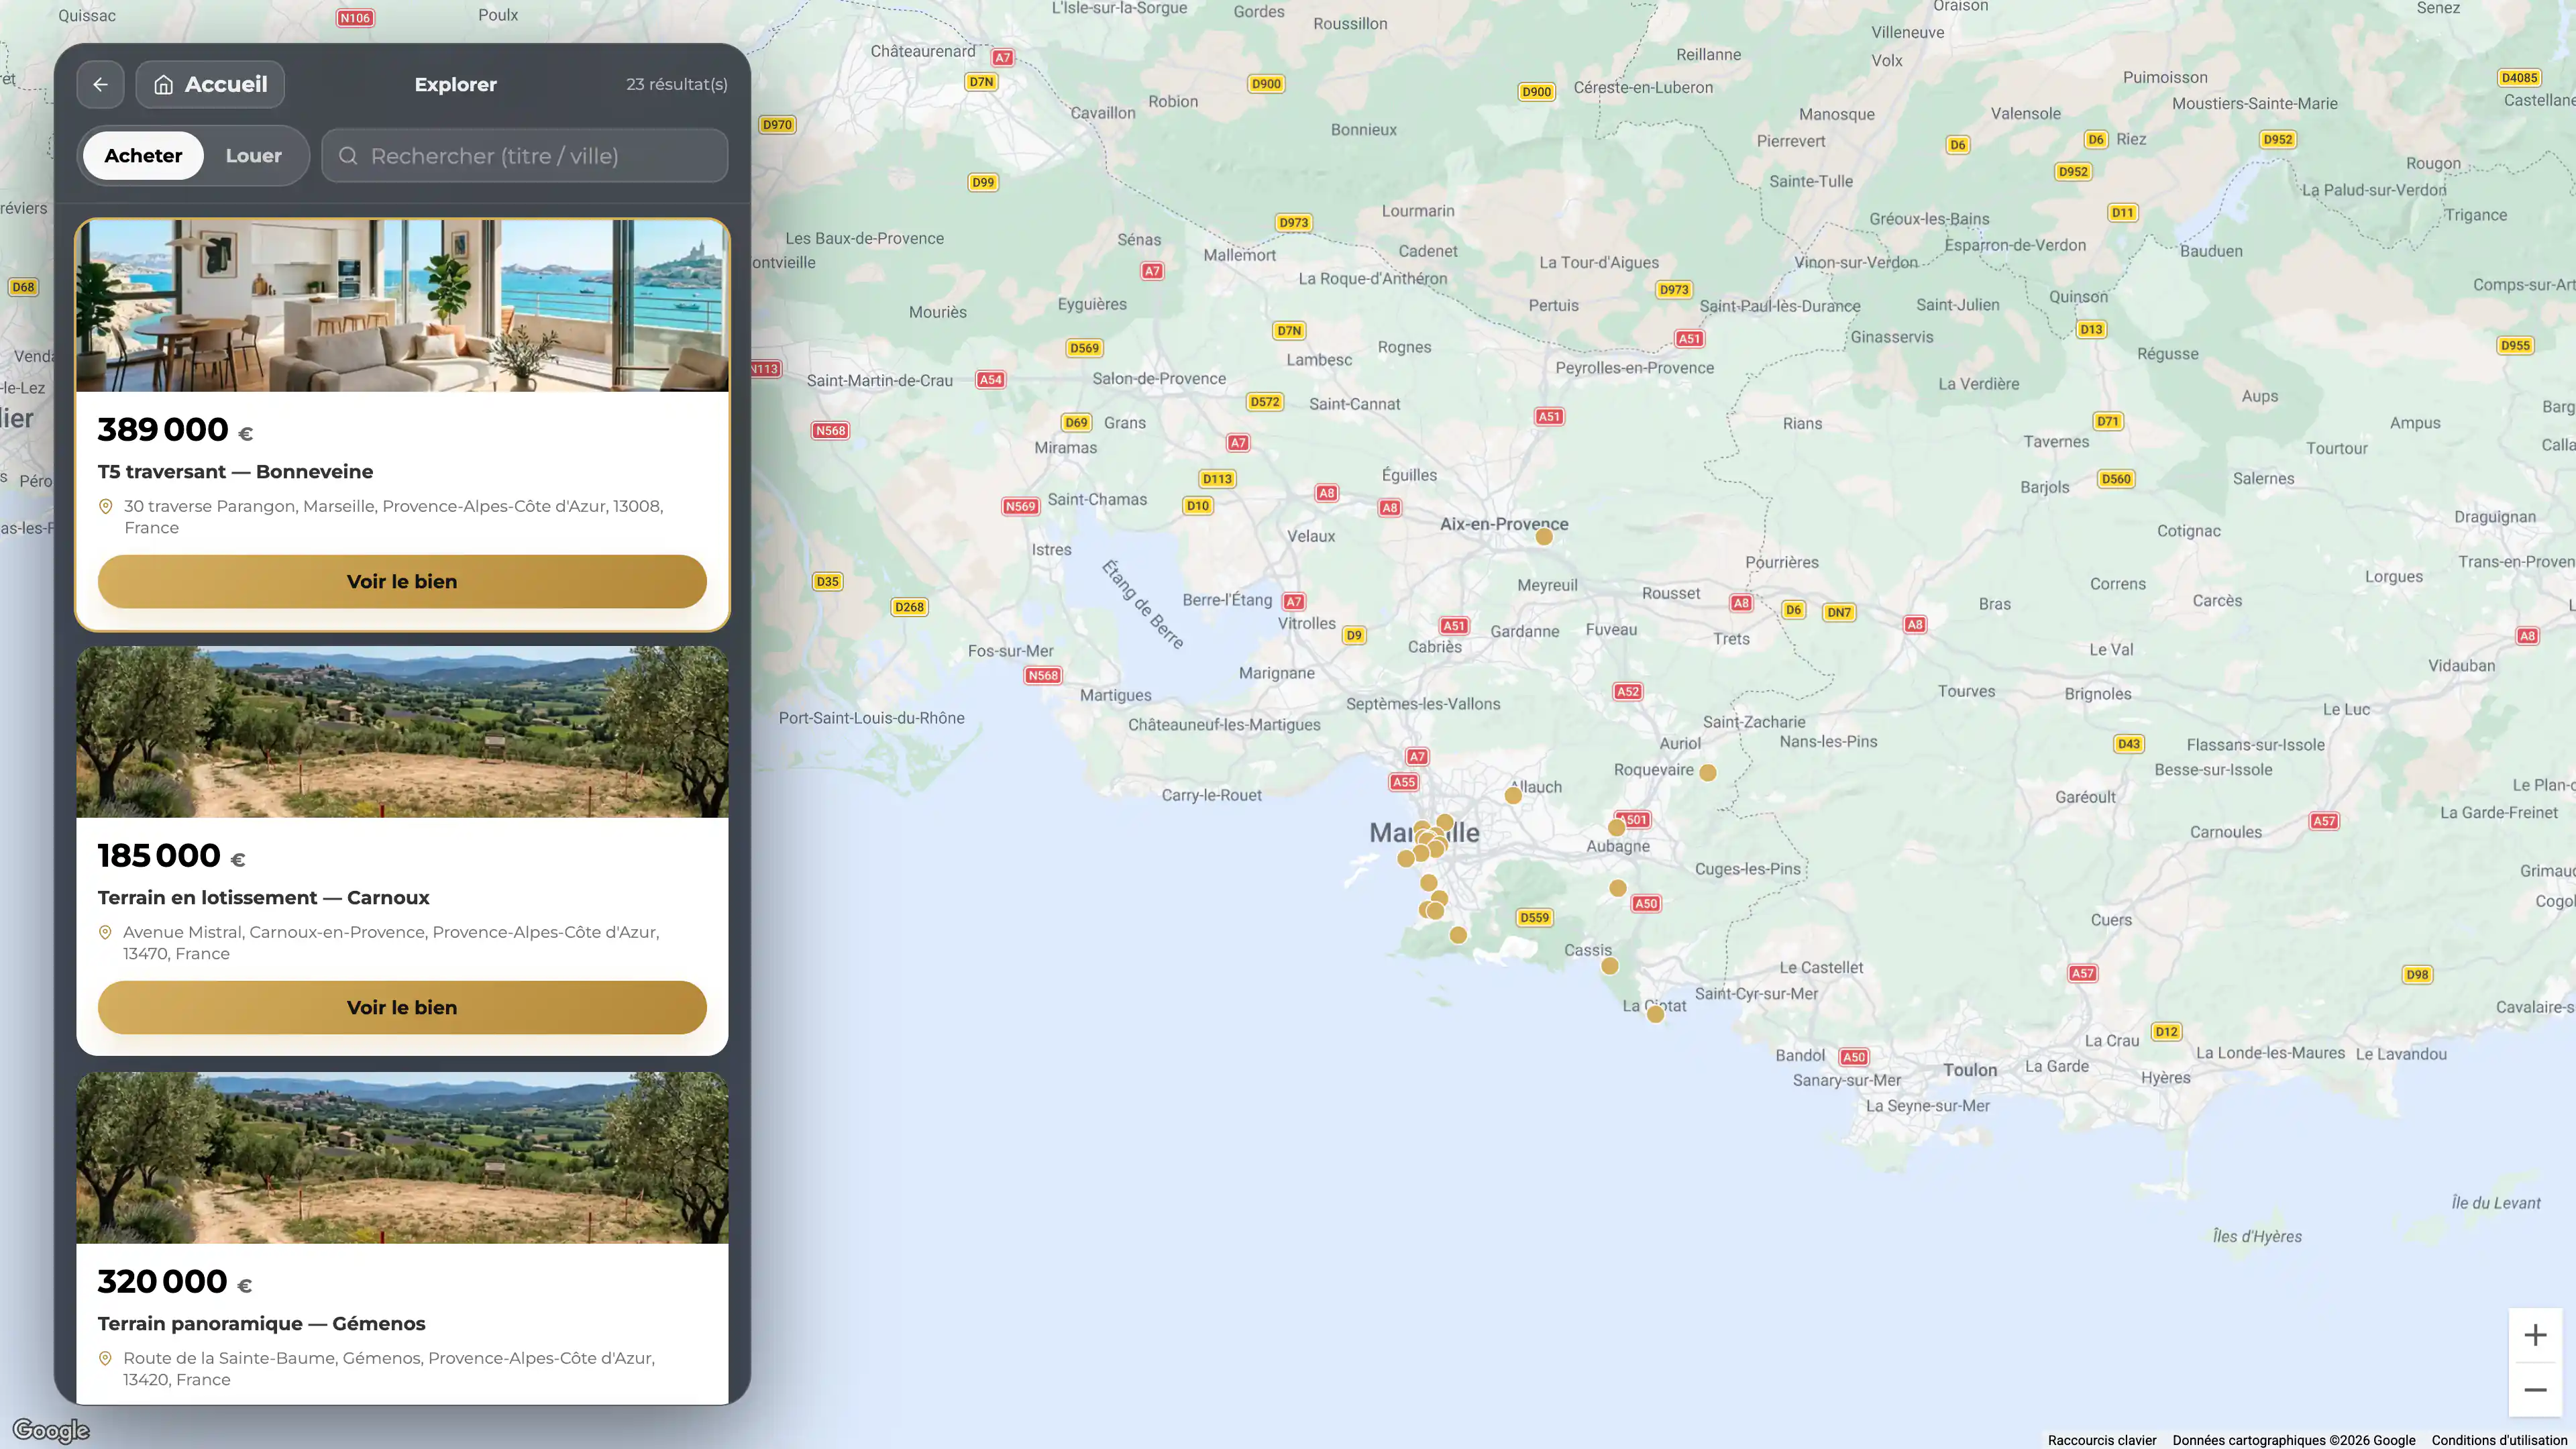Open Raccourcis clavier
This screenshot has height=1449, width=2576.
click(2100, 1439)
